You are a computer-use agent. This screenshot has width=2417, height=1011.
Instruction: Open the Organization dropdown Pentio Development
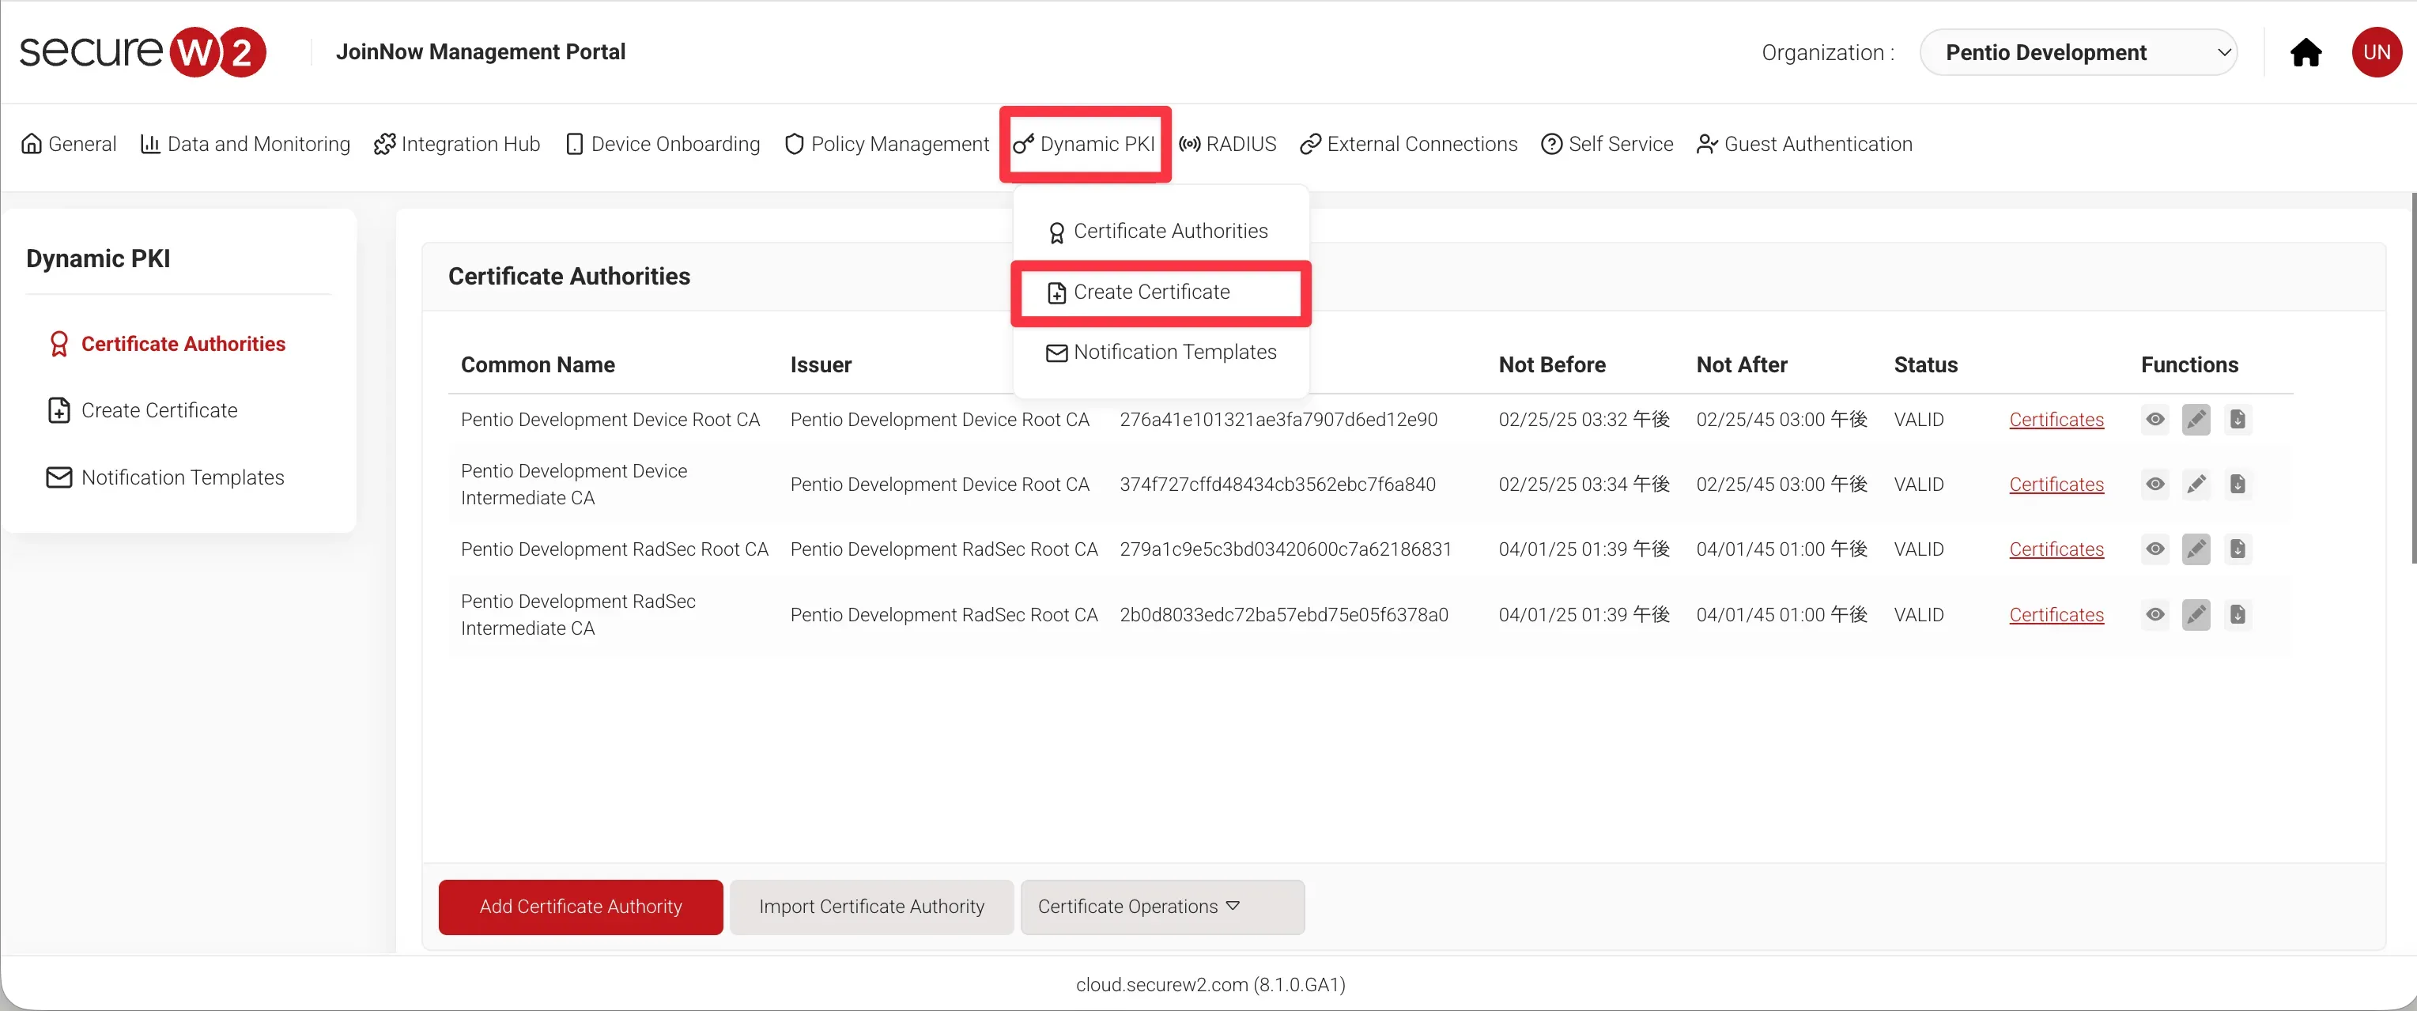pos(2077,52)
